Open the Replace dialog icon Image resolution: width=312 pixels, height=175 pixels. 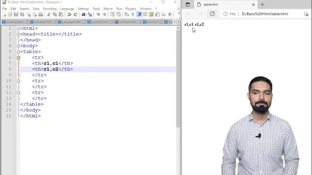pyautogui.click(x=90, y=15)
